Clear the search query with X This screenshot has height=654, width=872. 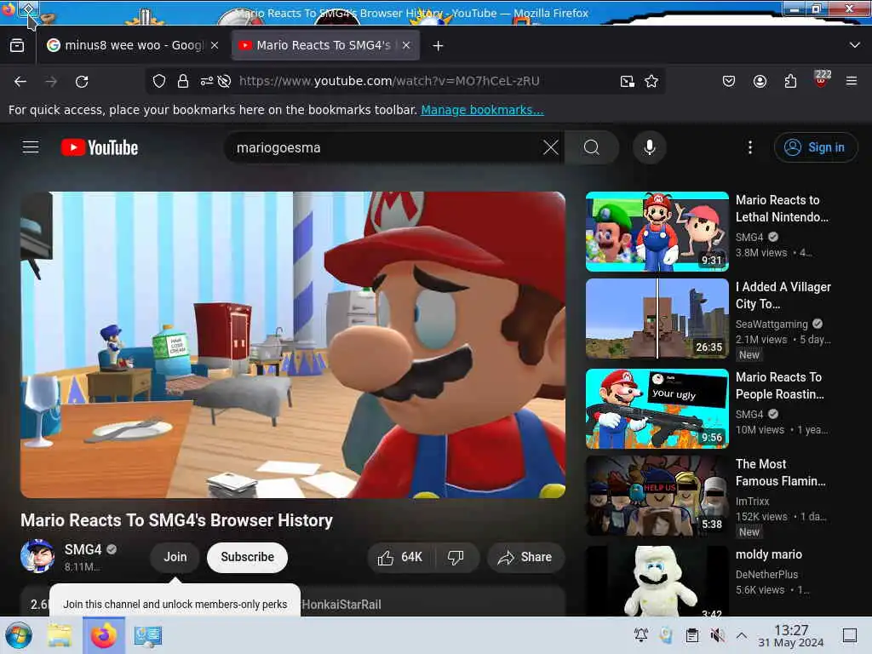(551, 147)
